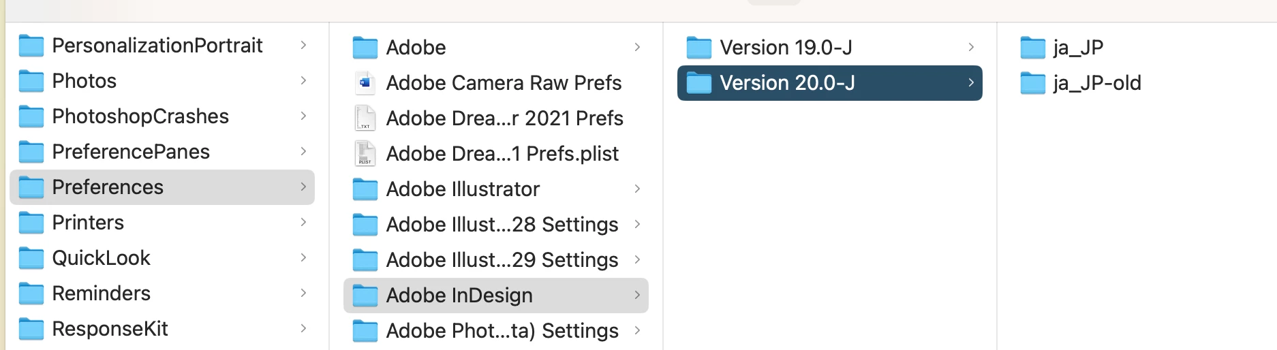Click the Adobe Illustrator folder icon
Viewport: 1277px width, 350px height.
[x=365, y=189]
